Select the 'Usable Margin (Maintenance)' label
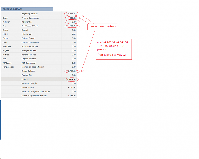The height and width of the screenshot is (159, 199). point(34,96)
